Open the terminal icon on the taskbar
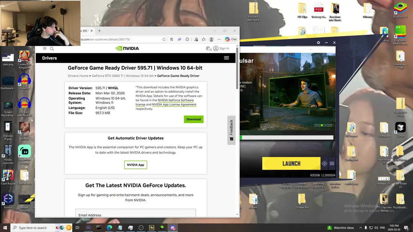The width and height of the screenshot is (413, 232). (99, 228)
